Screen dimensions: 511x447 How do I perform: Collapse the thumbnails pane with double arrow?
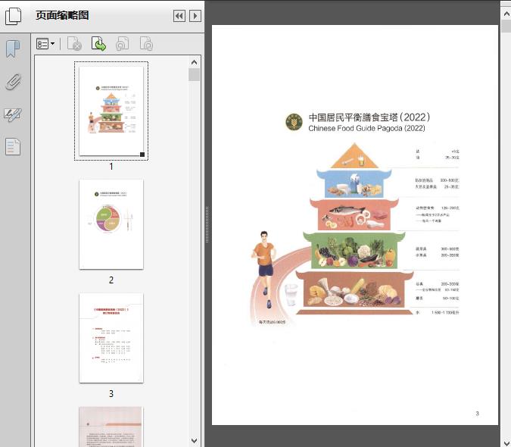(x=179, y=16)
